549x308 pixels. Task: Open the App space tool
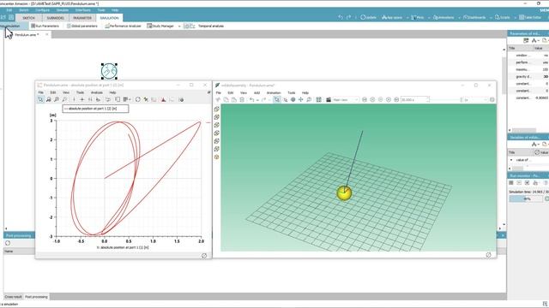coord(392,17)
